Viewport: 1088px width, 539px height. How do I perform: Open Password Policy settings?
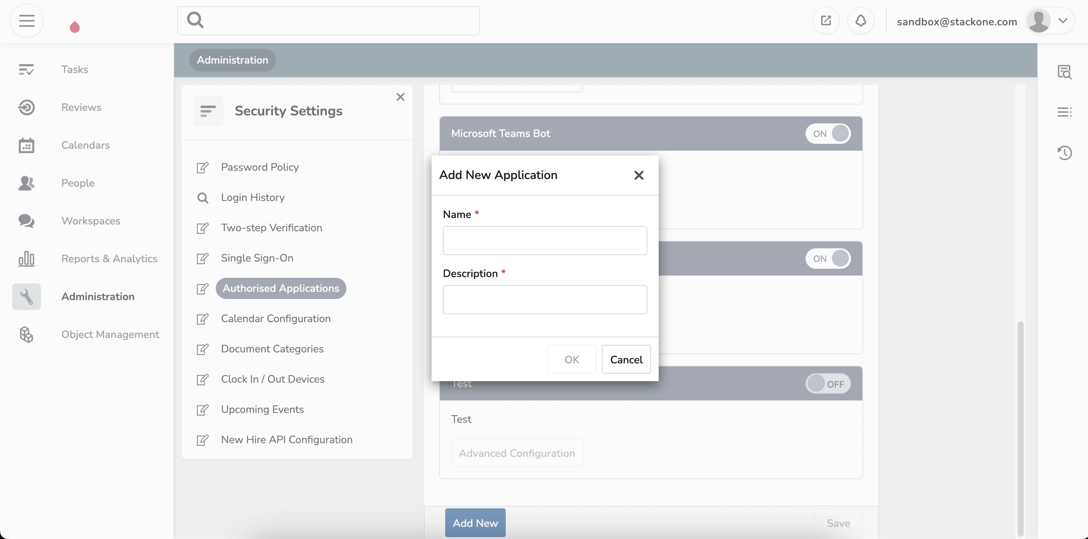[x=259, y=167]
